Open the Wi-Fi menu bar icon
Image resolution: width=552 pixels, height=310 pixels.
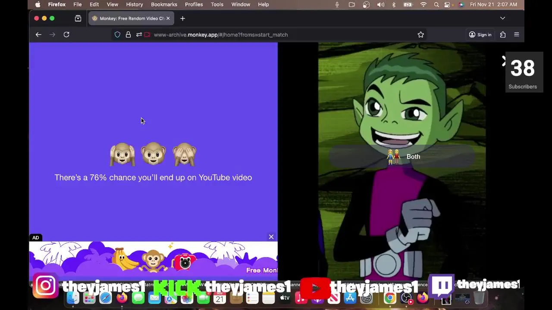tap(423, 4)
